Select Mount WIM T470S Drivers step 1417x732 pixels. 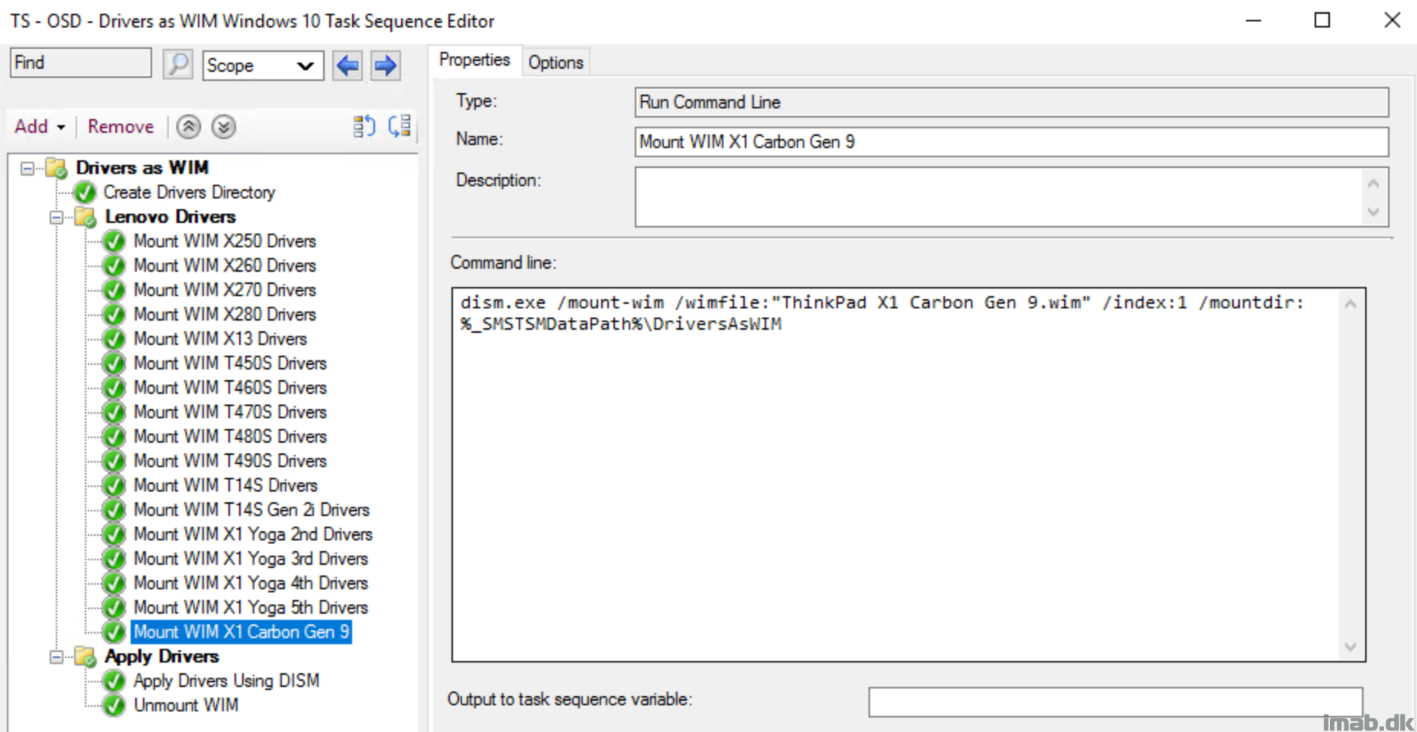click(230, 412)
